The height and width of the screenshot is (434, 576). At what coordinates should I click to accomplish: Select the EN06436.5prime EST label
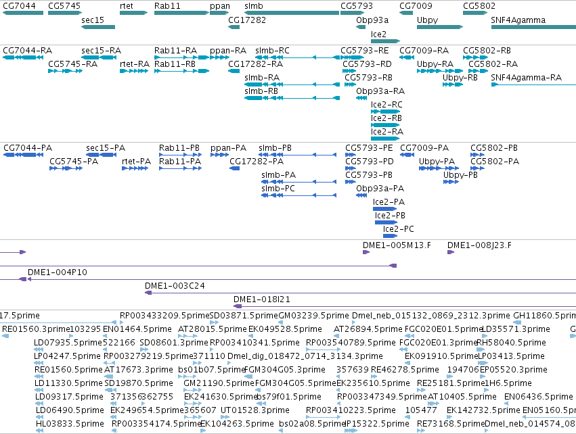[x=539, y=397]
